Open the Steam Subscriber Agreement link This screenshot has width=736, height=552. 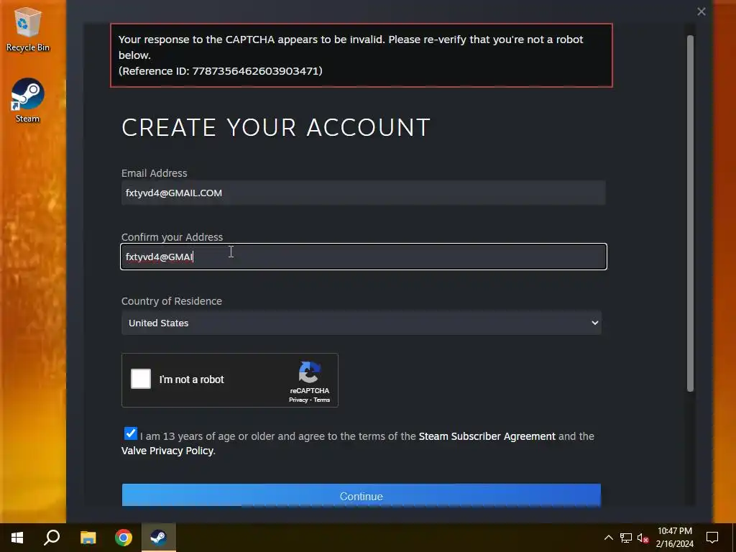[487, 436]
